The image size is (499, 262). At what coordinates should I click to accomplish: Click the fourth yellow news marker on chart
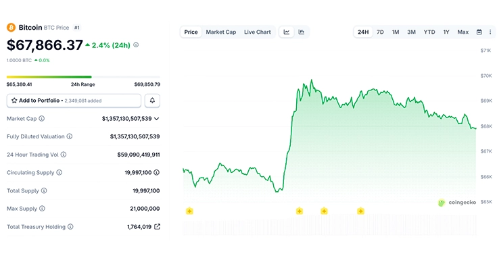click(360, 211)
